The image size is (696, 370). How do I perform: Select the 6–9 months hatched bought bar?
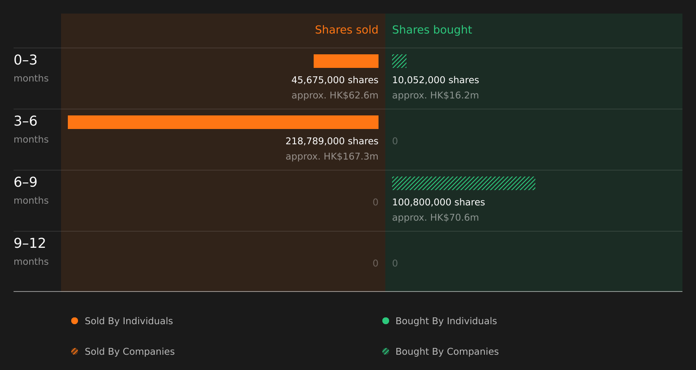[464, 183]
